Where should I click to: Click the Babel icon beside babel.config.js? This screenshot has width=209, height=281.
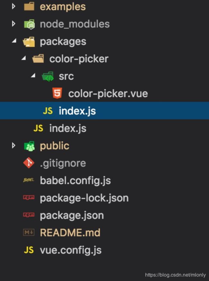pos(29,180)
